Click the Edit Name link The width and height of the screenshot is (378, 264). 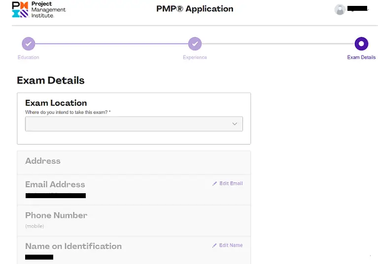tap(231, 245)
